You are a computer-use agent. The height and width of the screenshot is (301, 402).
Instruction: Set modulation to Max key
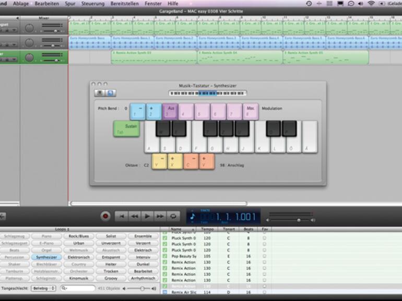pyautogui.click(x=251, y=111)
